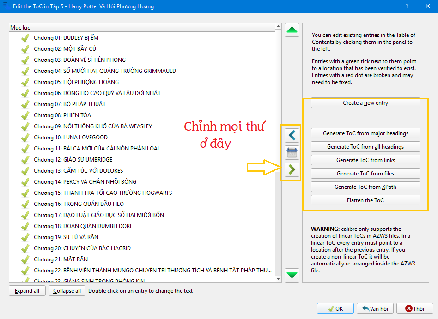Select Chương 03: ĐOÀN VỆ SĨ TIÊN PHONG
Image resolution: width=438 pixels, height=319 pixels.
click(79, 60)
